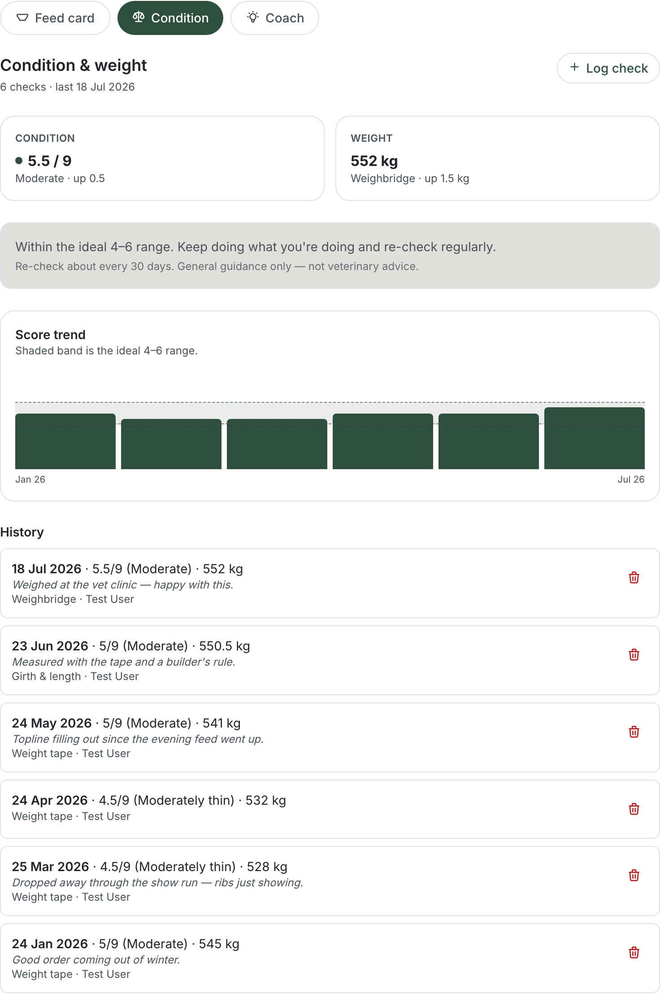
Task: Click the 'Within the ideal 4–6 range' guidance text
Action: [256, 247]
